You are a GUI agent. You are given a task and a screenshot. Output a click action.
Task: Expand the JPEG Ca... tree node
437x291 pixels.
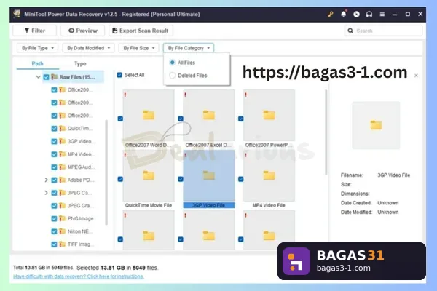(47, 193)
